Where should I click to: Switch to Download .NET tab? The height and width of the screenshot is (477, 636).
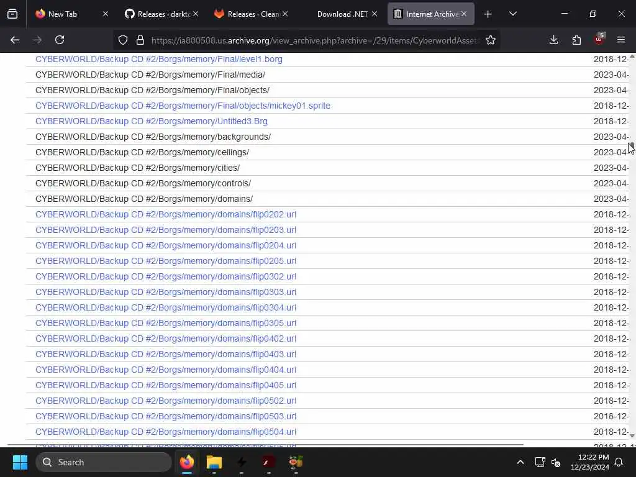[342, 14]
